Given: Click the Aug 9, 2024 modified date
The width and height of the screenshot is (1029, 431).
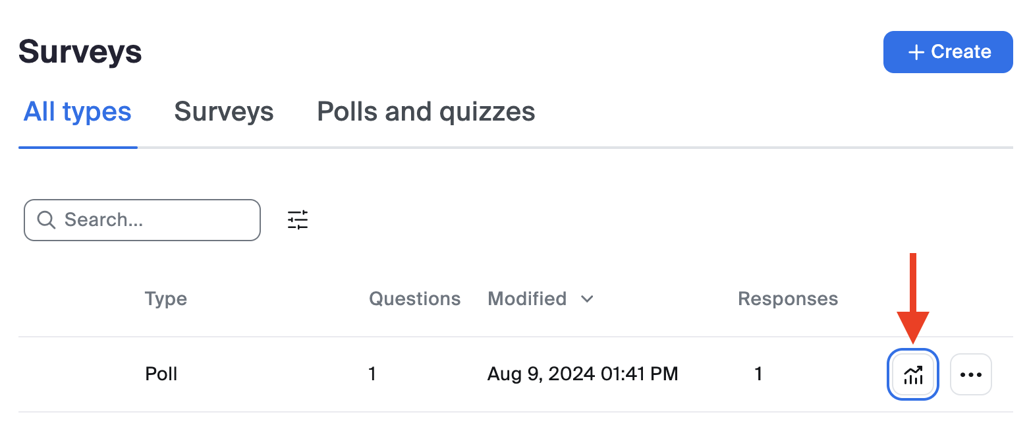Looking at the screenshot, I should tap(582, 374).
